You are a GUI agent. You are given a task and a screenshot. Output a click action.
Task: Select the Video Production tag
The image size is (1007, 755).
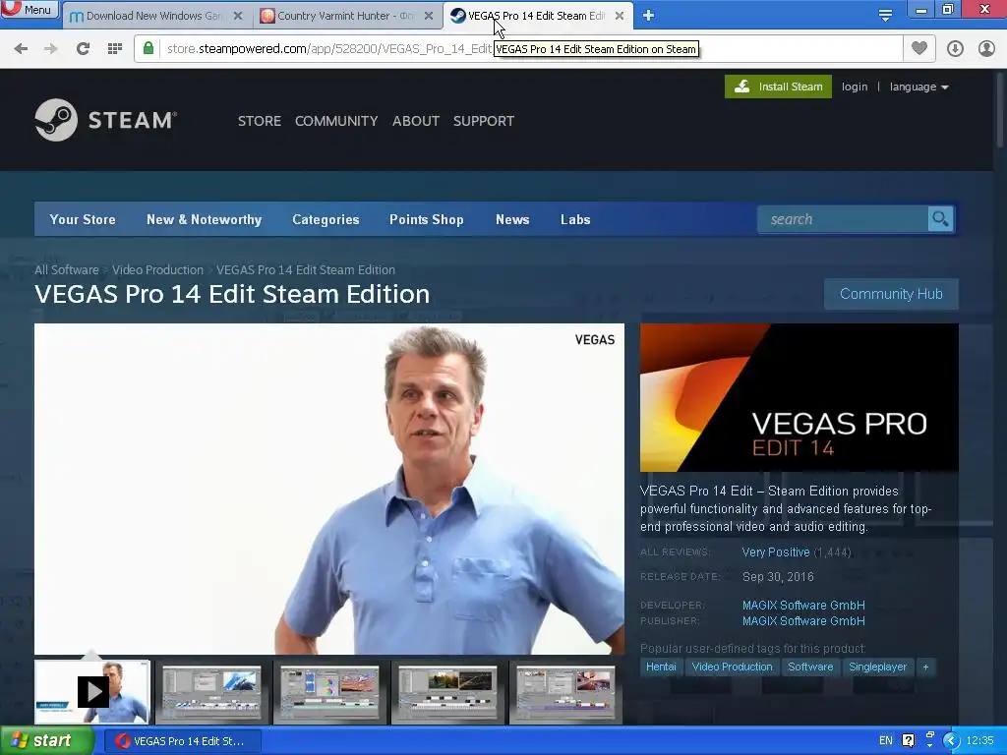coord(732,668)
